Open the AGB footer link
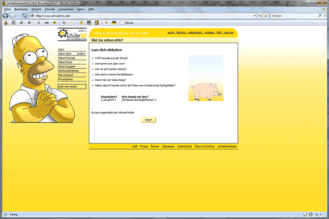This screenshot has width=329, height=219. click(x=135, y=146)
